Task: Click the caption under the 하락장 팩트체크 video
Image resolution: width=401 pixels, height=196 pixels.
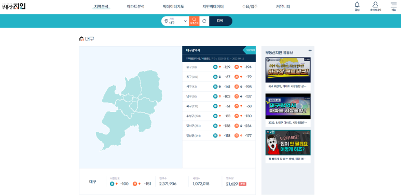Action: 287,87
